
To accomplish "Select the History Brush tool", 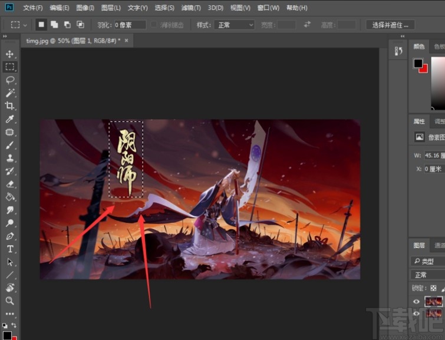I will click(x=10, y=171).
